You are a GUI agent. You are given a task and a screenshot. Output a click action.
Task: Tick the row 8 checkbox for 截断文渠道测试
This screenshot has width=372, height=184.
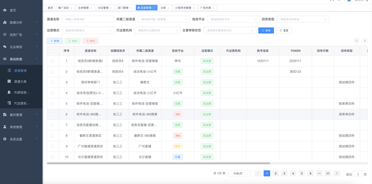coord(53,136)
